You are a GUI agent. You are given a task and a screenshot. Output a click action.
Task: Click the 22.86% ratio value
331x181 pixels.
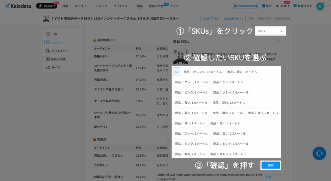pos(141,156)
